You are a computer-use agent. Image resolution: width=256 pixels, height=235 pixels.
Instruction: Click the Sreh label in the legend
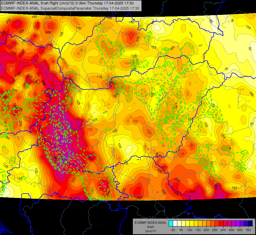pos(151,227)
